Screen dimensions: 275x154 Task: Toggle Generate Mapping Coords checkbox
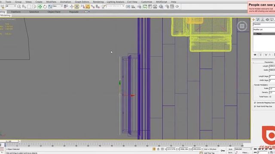[x=255, y=103]
